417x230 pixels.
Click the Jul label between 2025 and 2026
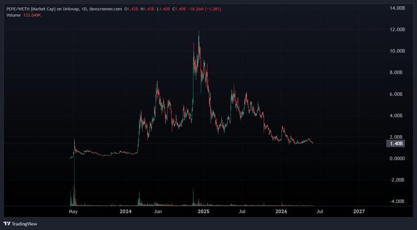click(242, 212)
